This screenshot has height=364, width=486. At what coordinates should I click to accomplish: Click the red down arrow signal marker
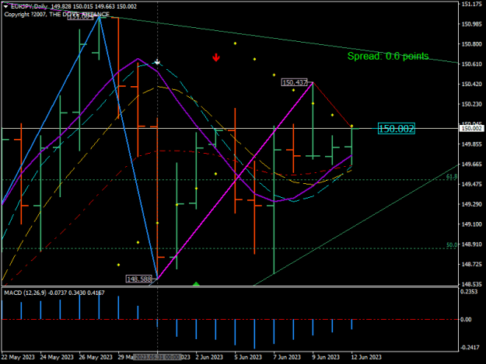tap(216, 57)
